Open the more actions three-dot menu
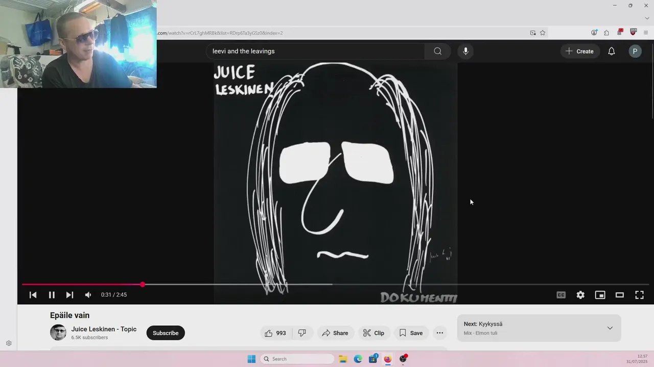The height and width of the screenshot is (367, 654). coord(440,333)
